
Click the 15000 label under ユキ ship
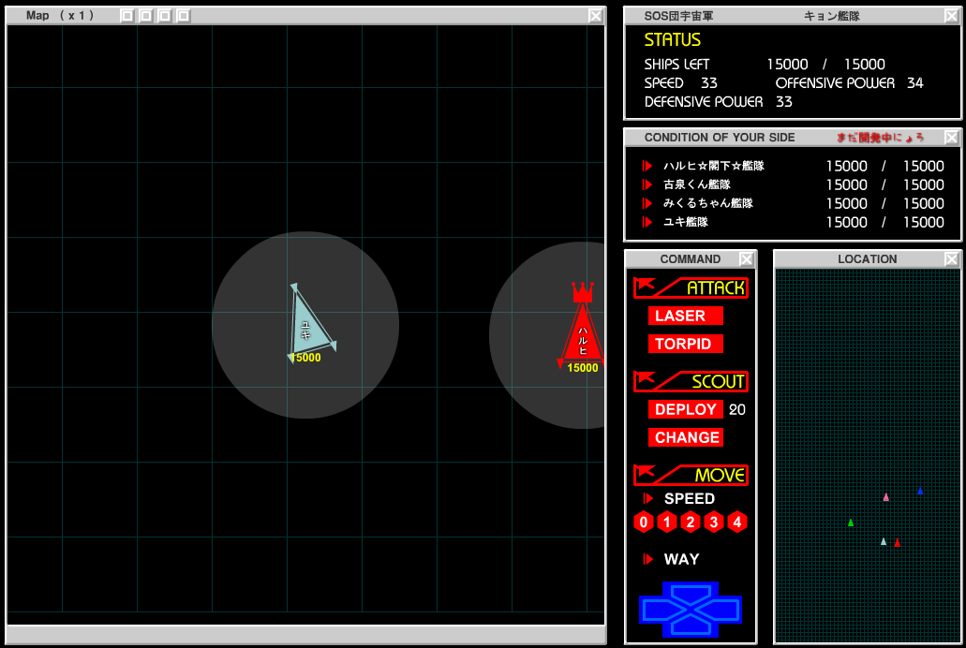pos(306,358)
